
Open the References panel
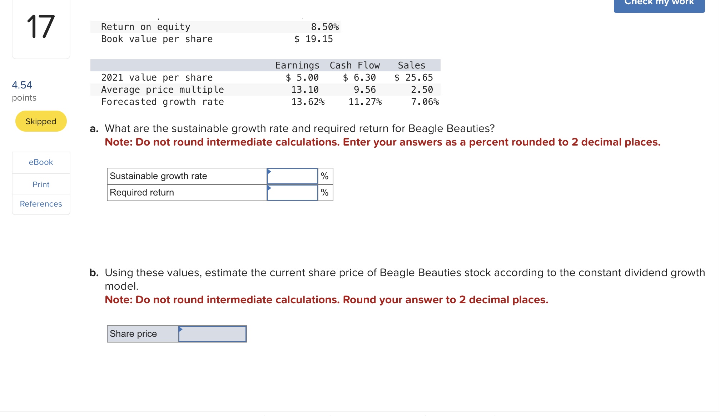[41, 204]
